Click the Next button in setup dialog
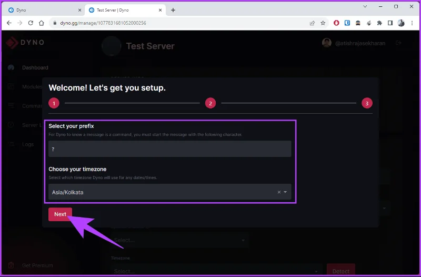 click(x=60, y=214)
